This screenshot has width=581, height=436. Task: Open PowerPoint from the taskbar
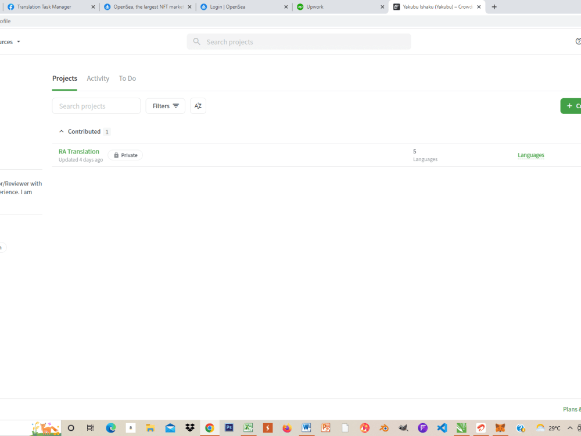[326, 428]
